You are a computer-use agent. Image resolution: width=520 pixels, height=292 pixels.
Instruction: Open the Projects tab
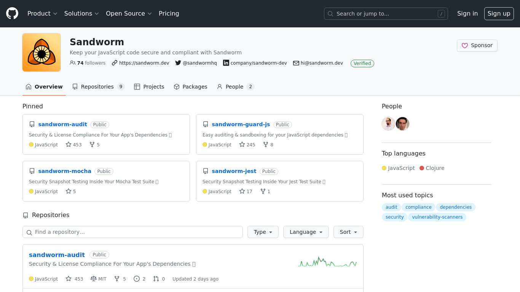(x=149, y=87)
